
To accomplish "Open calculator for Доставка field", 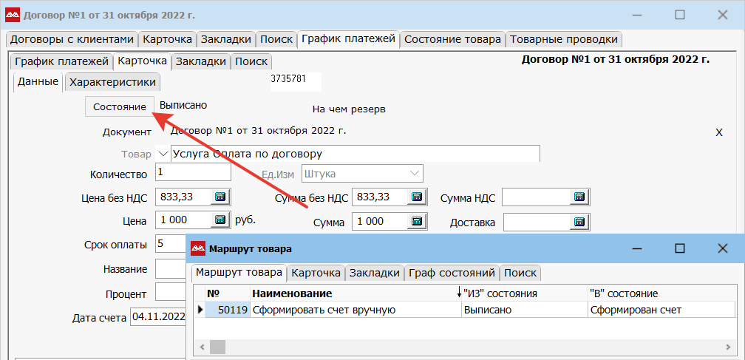I will tap(579, 221).
